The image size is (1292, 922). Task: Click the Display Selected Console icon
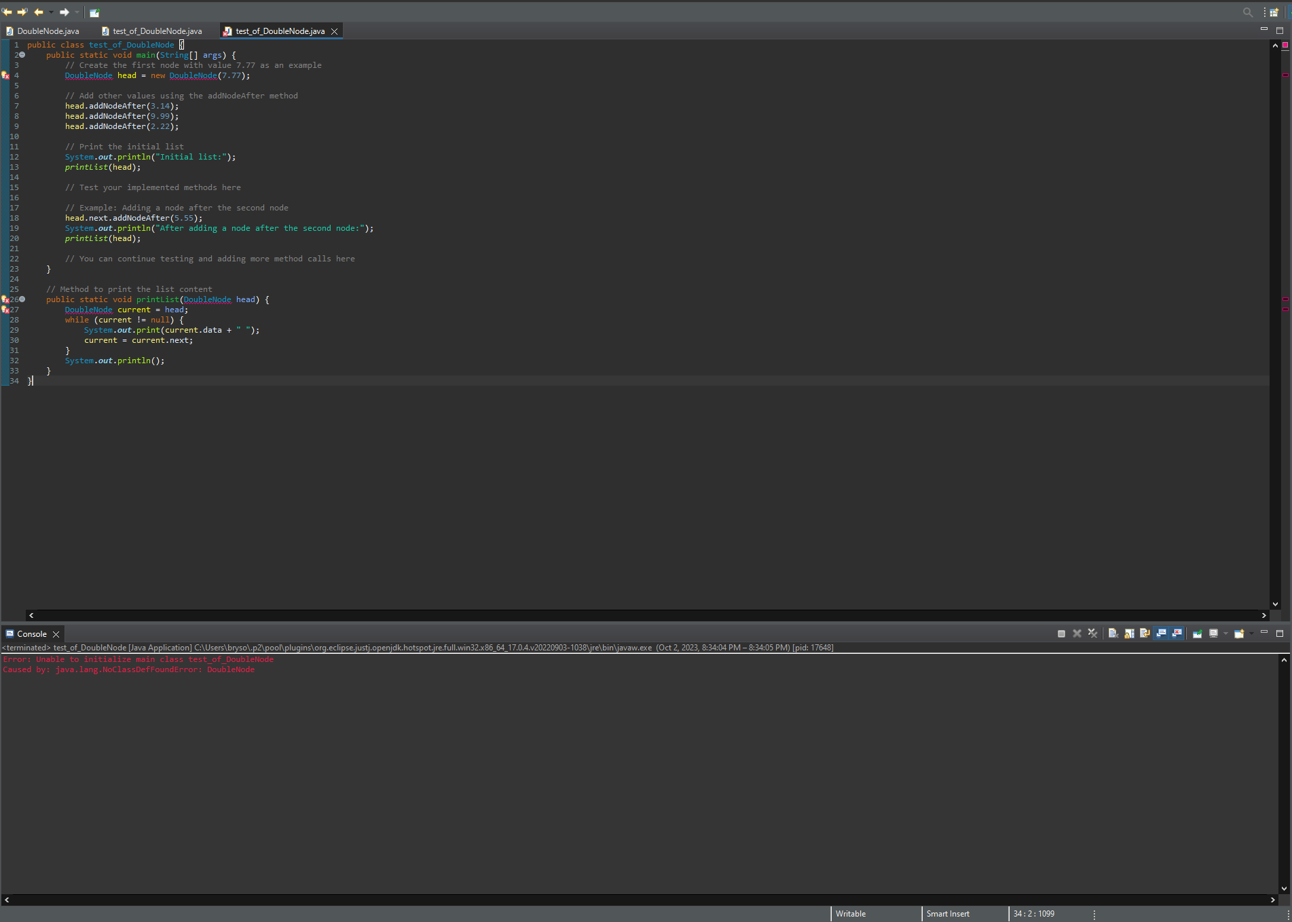[1213, 633]
